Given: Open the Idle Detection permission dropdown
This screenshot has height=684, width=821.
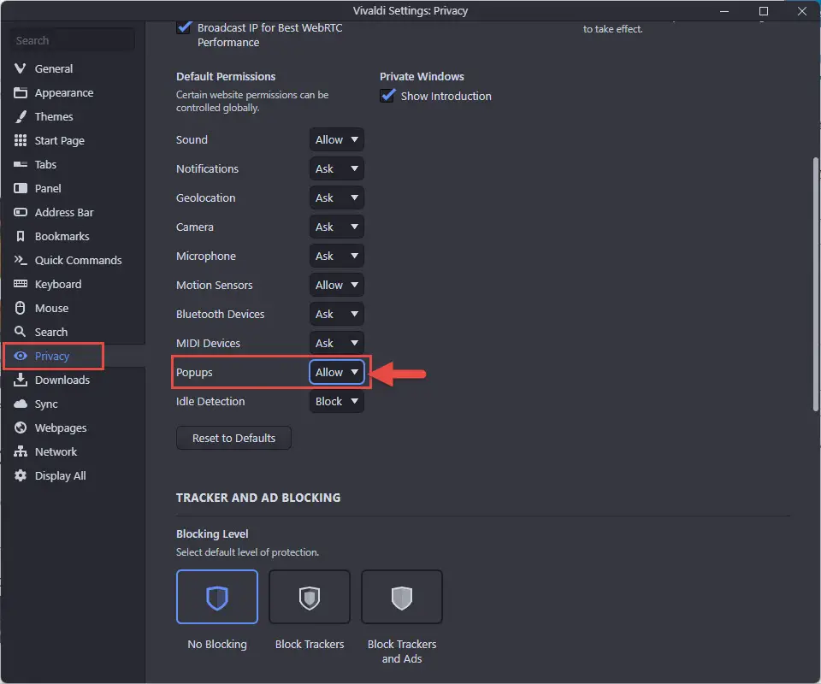Looking at the screenshot, I should tap(337, 401).
